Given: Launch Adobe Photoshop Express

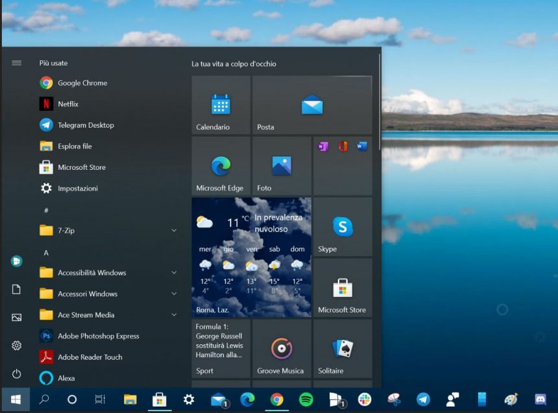Looking at the screenshot, I should (107, 336).
